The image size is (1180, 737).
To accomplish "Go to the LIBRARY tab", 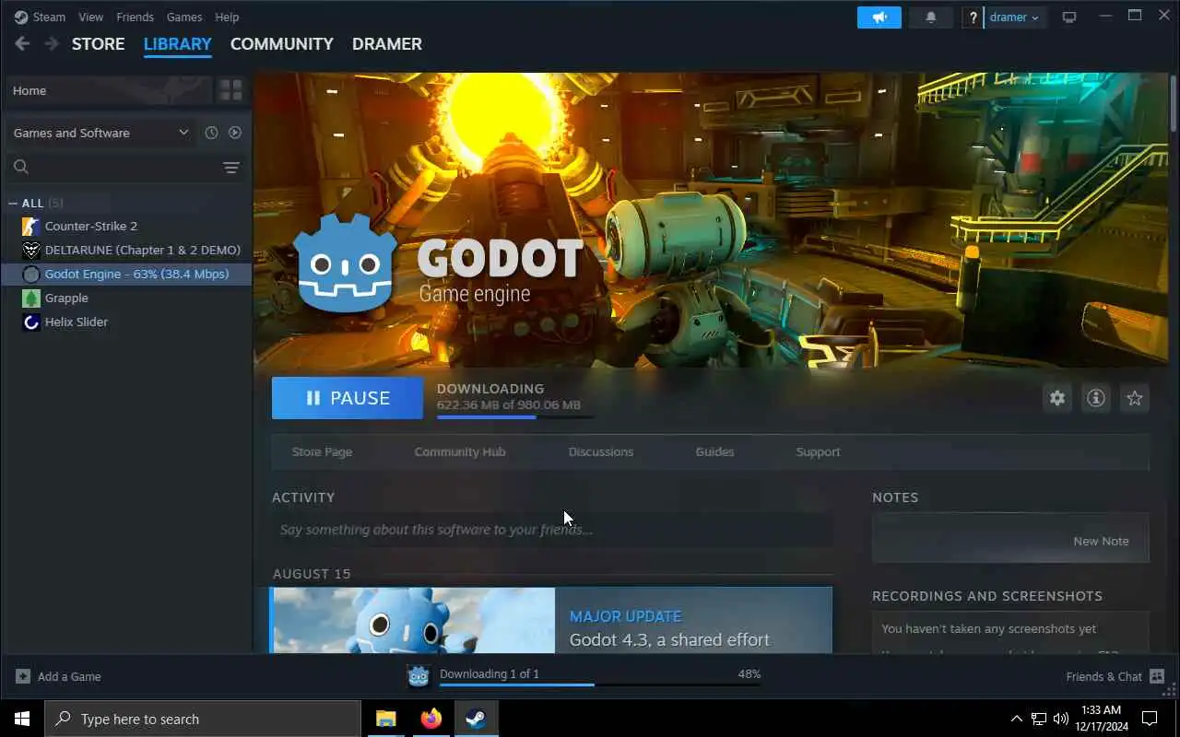I will 177,43.
